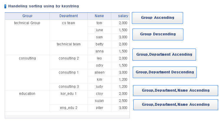Click the empty footer row of grid
The height and width of the screenshot is (124, 224).
[67, 115]
